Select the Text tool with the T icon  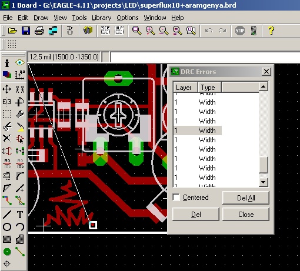coord(20,215)
